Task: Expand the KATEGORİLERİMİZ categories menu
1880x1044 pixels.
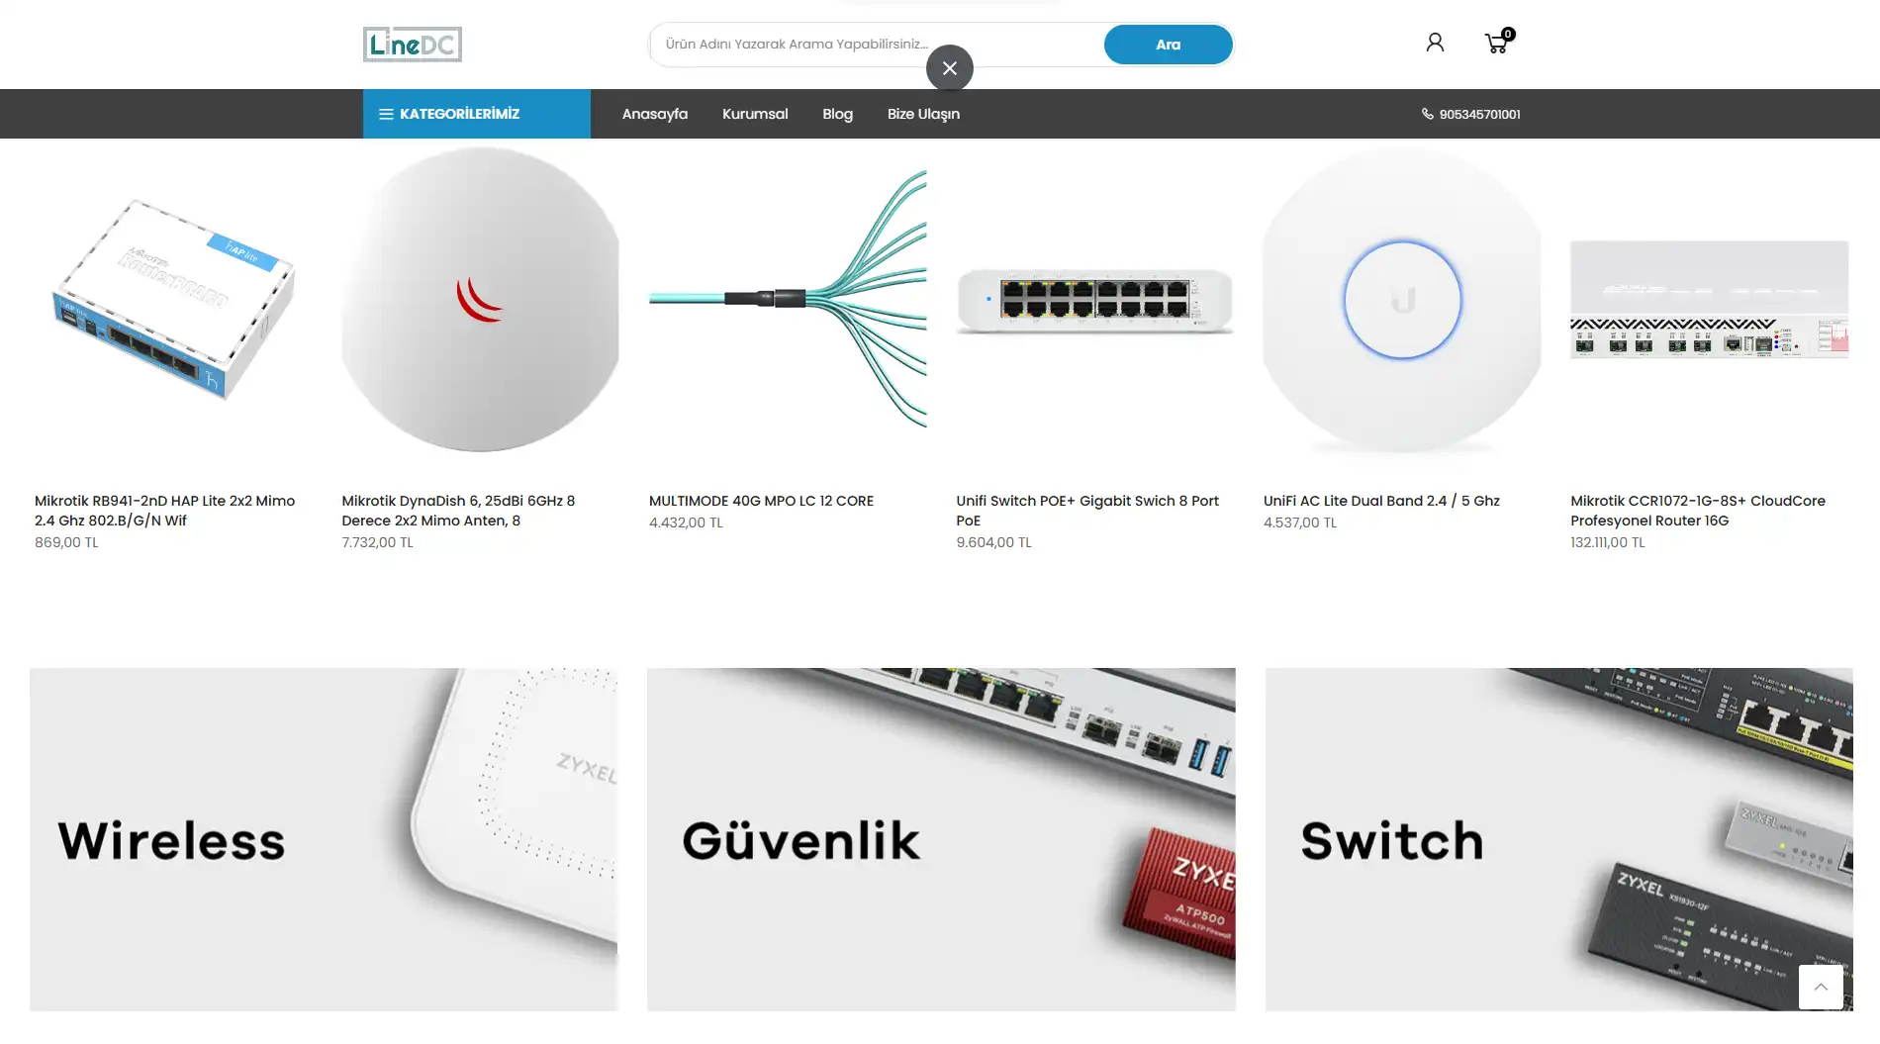Action: pyautogui.click(x=476, y=114)
